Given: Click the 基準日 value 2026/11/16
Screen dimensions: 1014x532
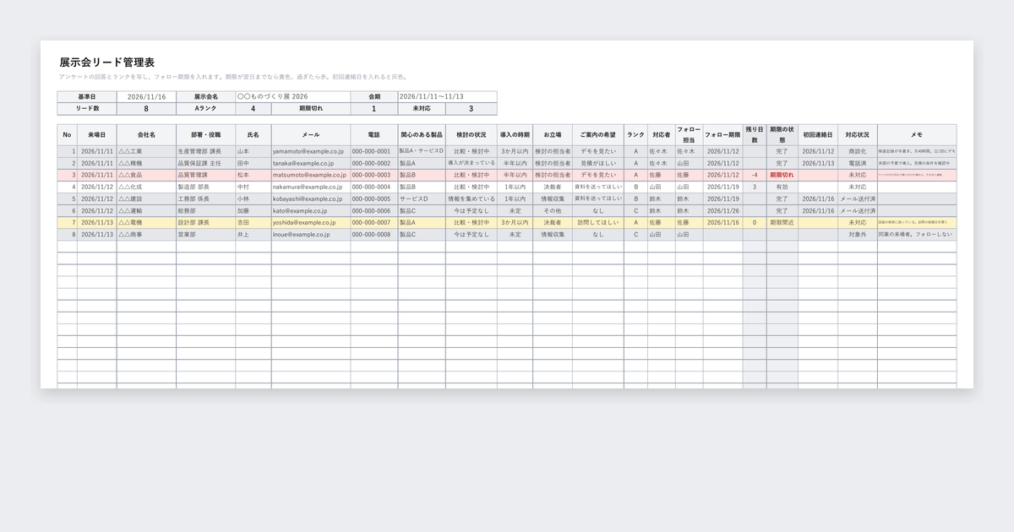Looking at the screenshot, I should 146,97.
